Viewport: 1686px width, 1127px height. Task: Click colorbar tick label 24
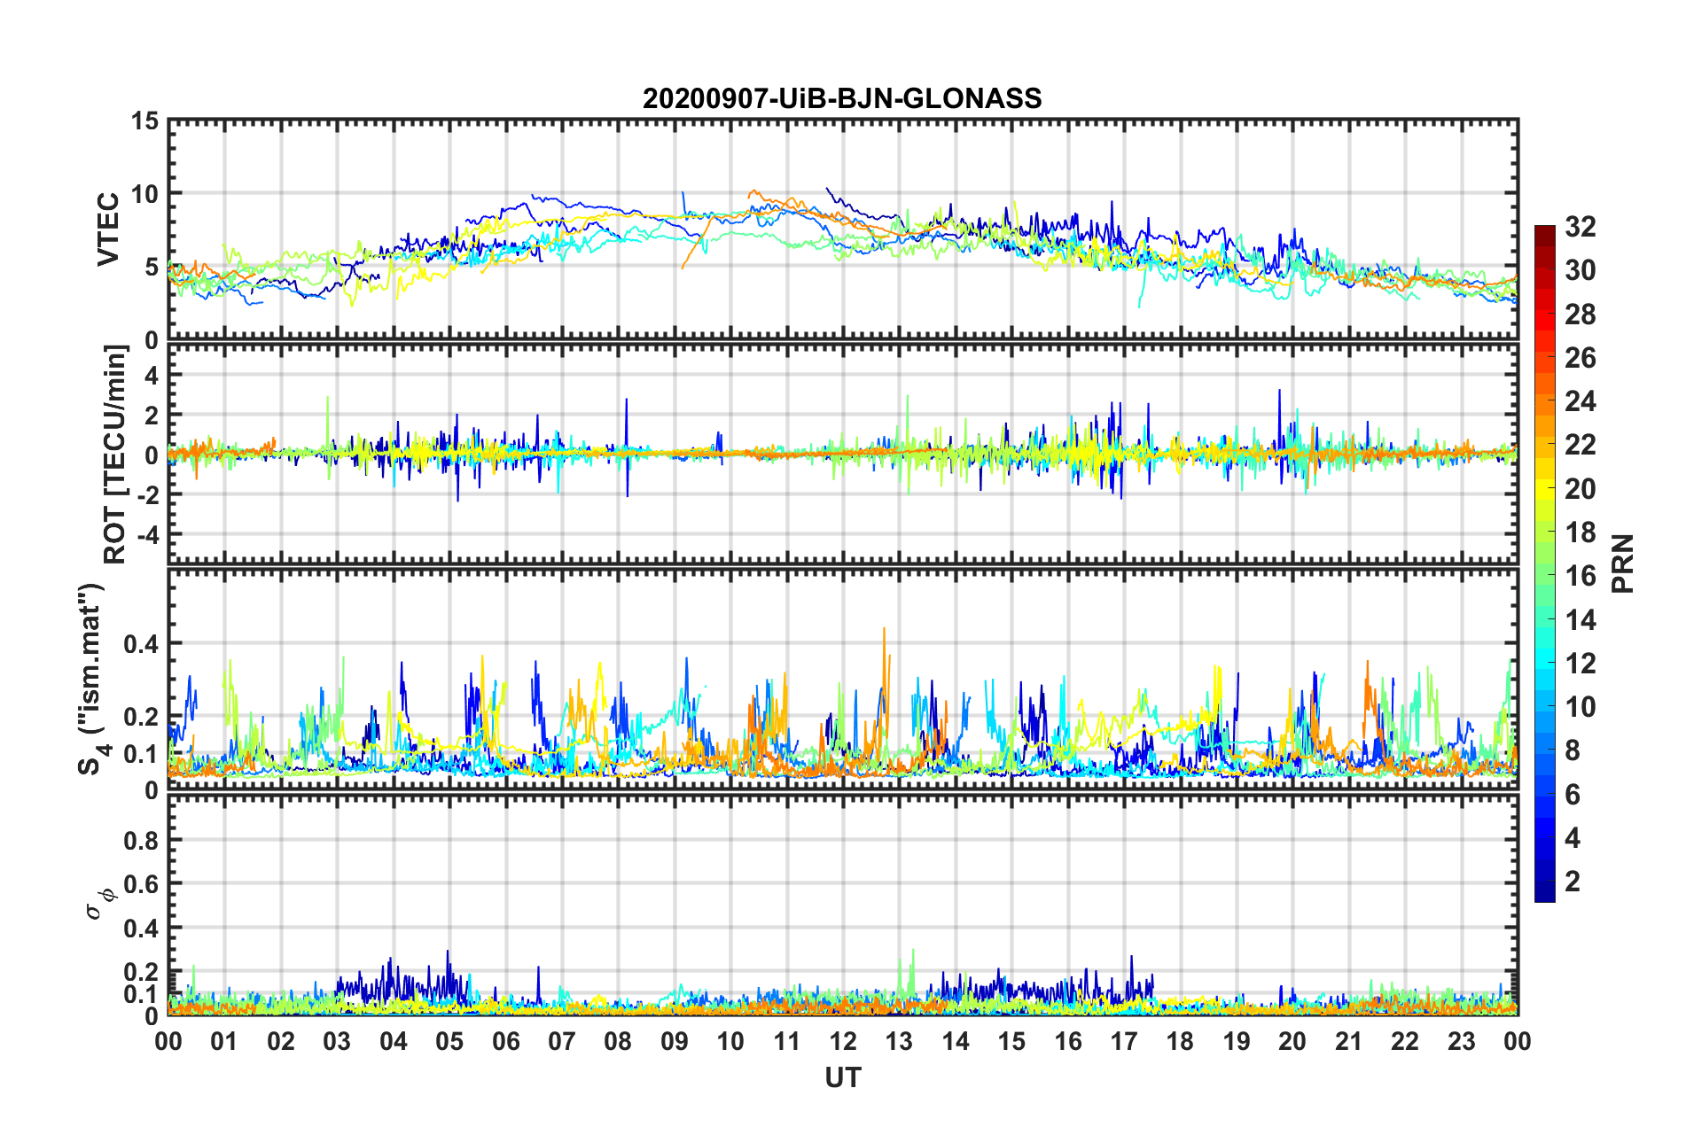click(1580, 401)
